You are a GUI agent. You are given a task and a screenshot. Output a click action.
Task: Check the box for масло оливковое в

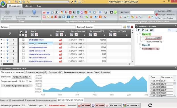23,51
